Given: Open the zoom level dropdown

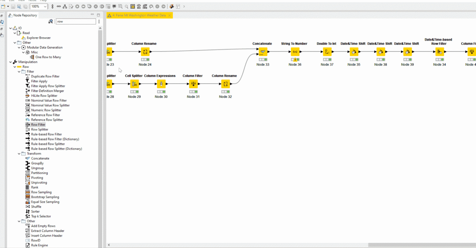Looking at the screenshot, I should coord(45,6).
